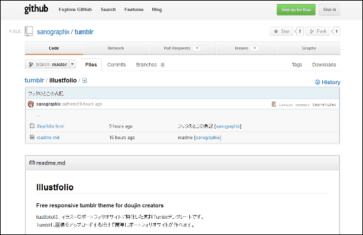Screen dimensions: 363x235
Task: Click the repository book icon
Action: pos(29,32)
